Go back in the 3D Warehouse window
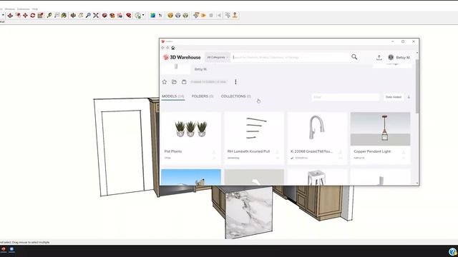 [x=162, y=48]
